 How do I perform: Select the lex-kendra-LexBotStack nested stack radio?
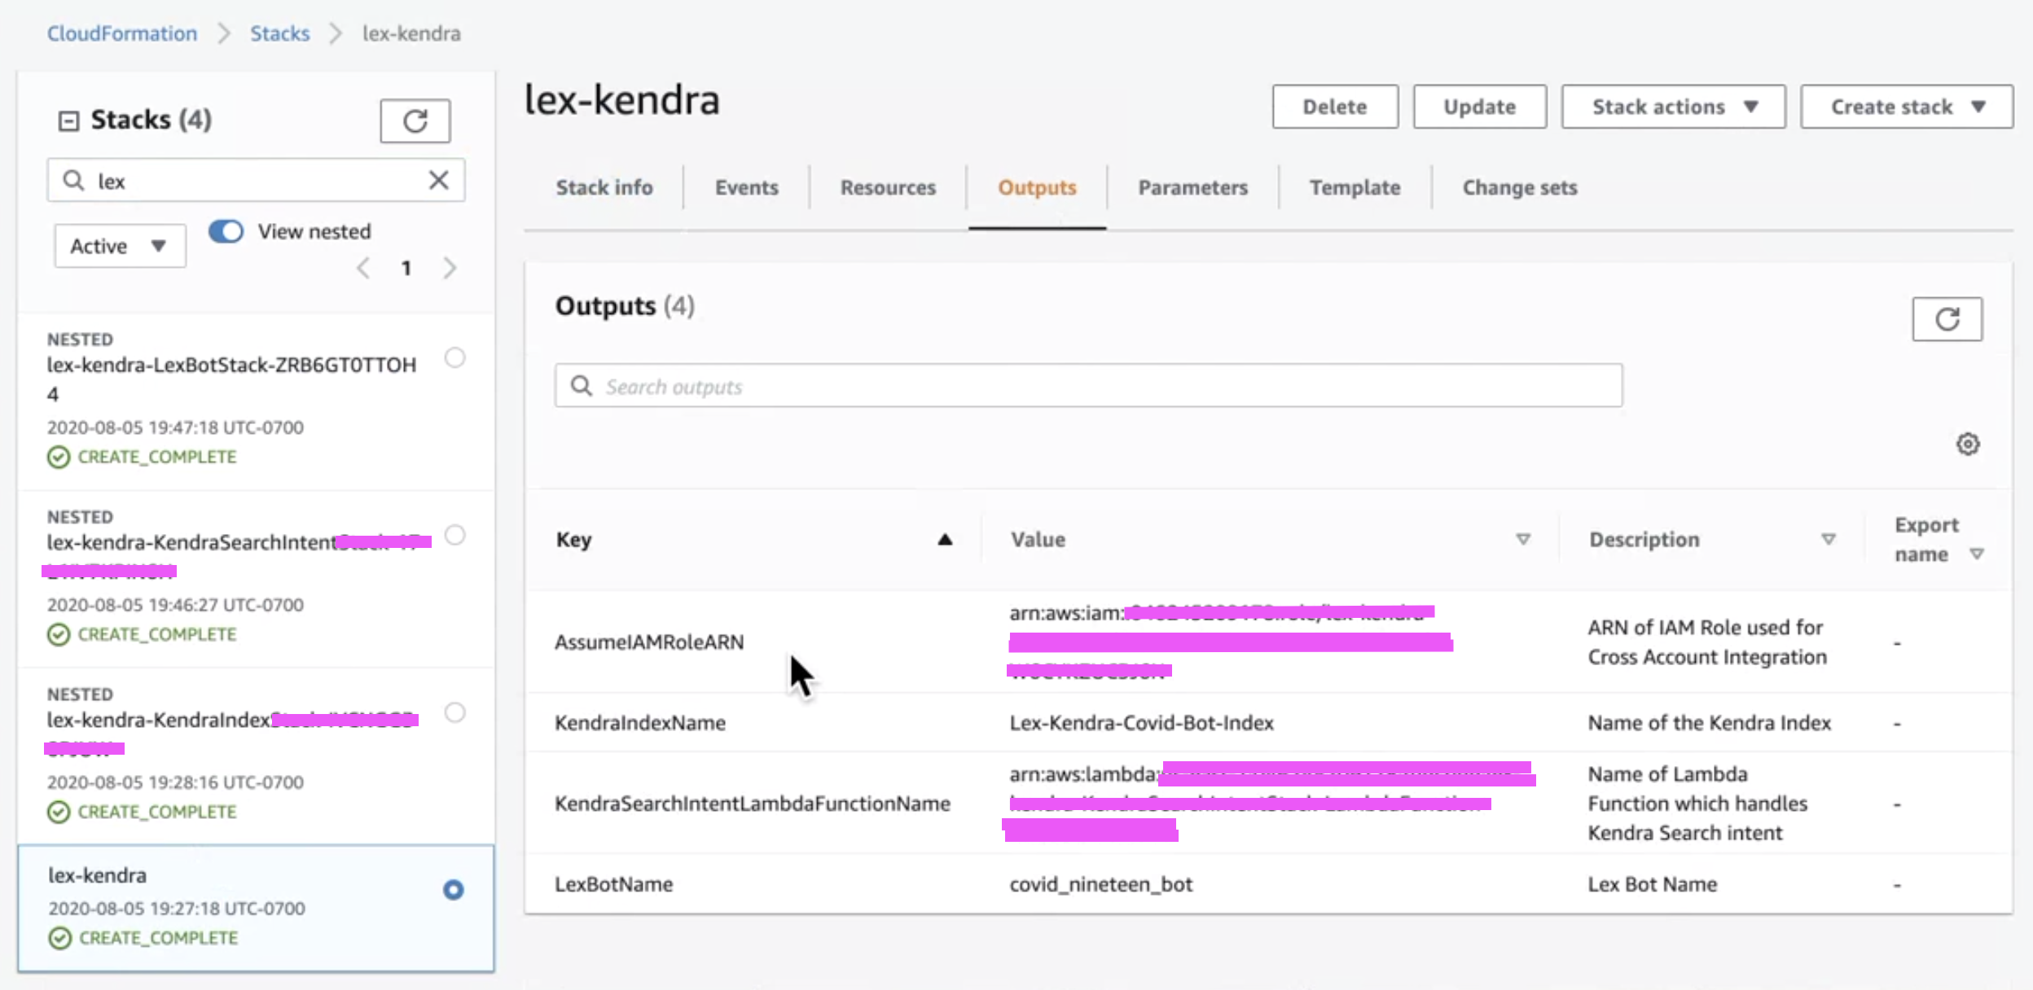[454, 357]
